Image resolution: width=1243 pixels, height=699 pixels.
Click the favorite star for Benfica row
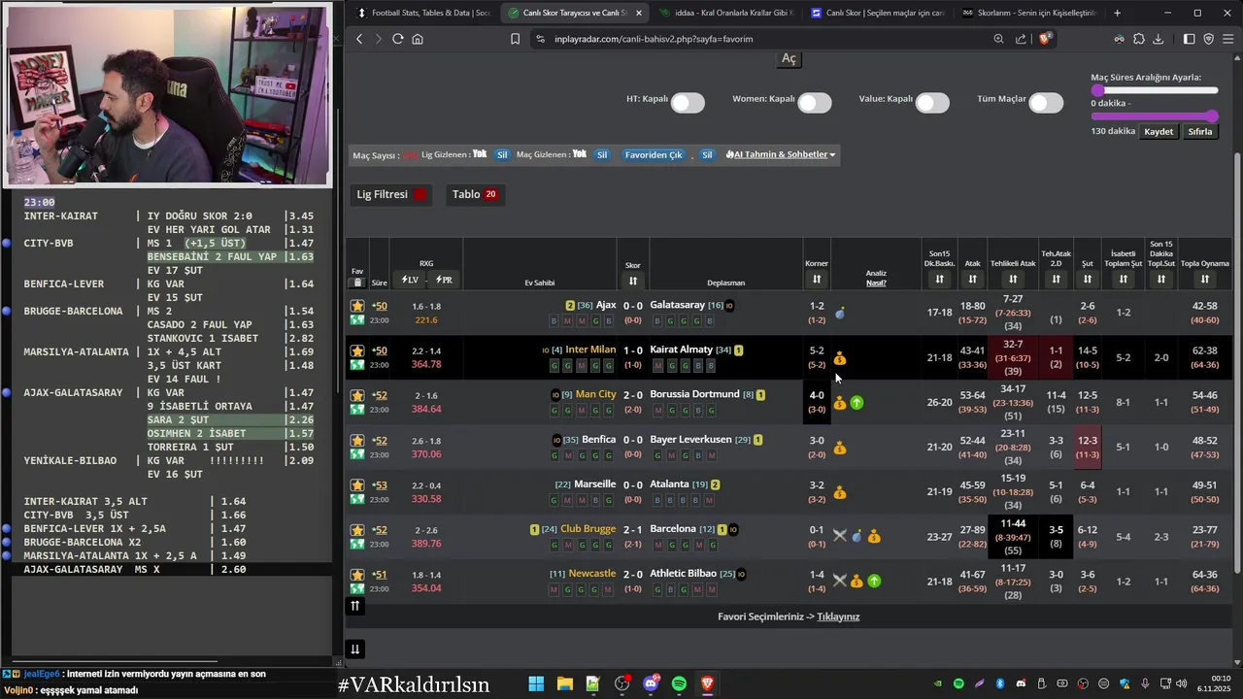coord(357,440)
